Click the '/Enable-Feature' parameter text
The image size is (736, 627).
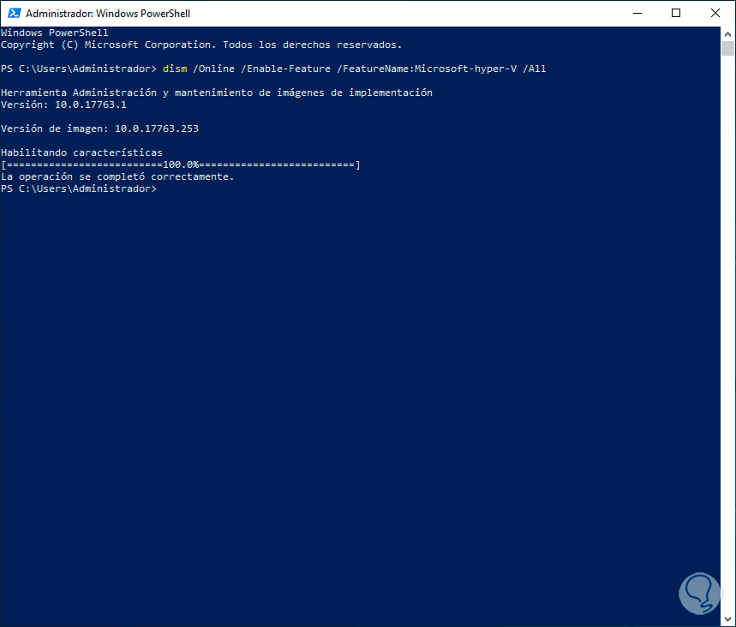286,69
